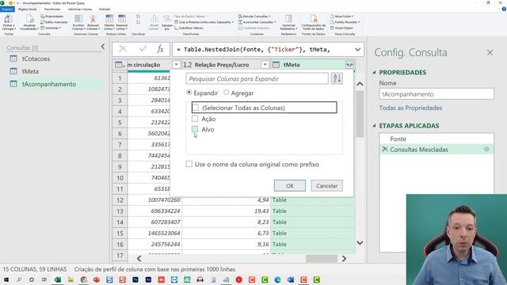
Task: Delete the Consultas Mescladas step with X icon
Action: click(385, 150)
